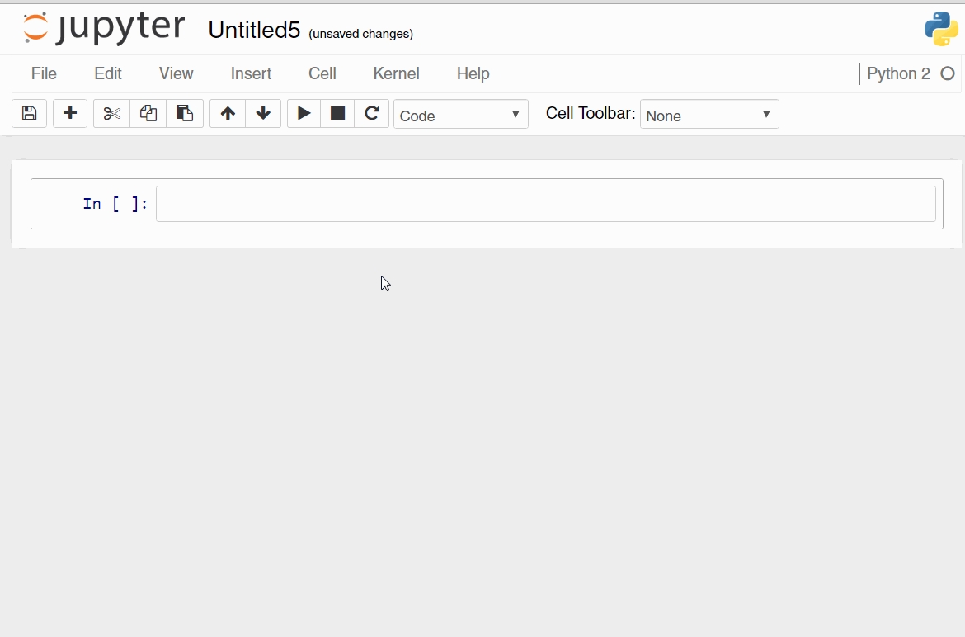Interrupt kernel with stop square icon
The height and width of the screenshot is (637, 965).
[337, 114]
